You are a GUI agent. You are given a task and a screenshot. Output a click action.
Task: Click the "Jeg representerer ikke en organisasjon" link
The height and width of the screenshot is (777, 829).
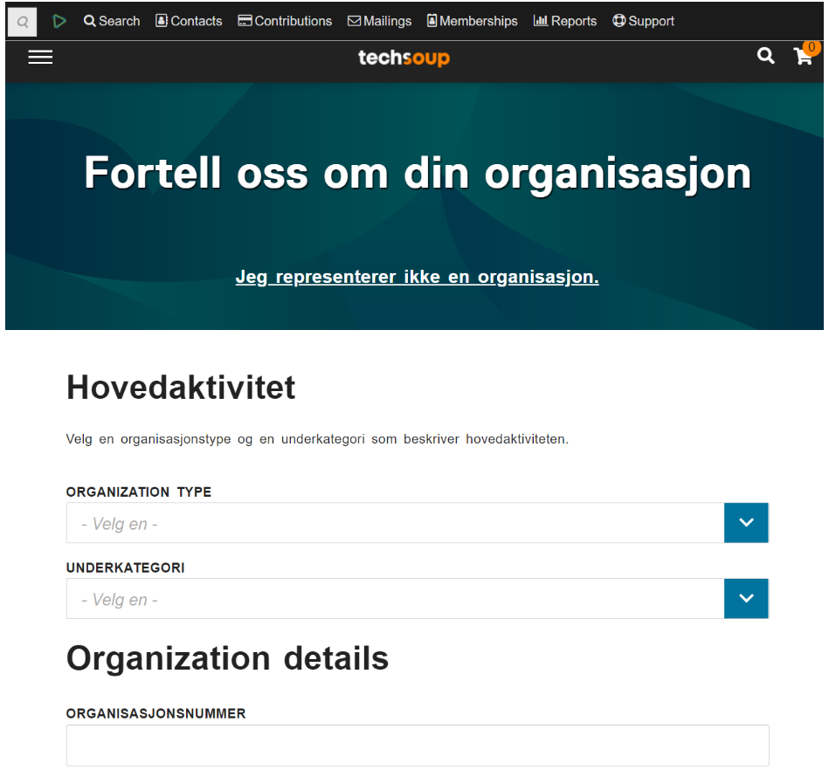[417, 277]
